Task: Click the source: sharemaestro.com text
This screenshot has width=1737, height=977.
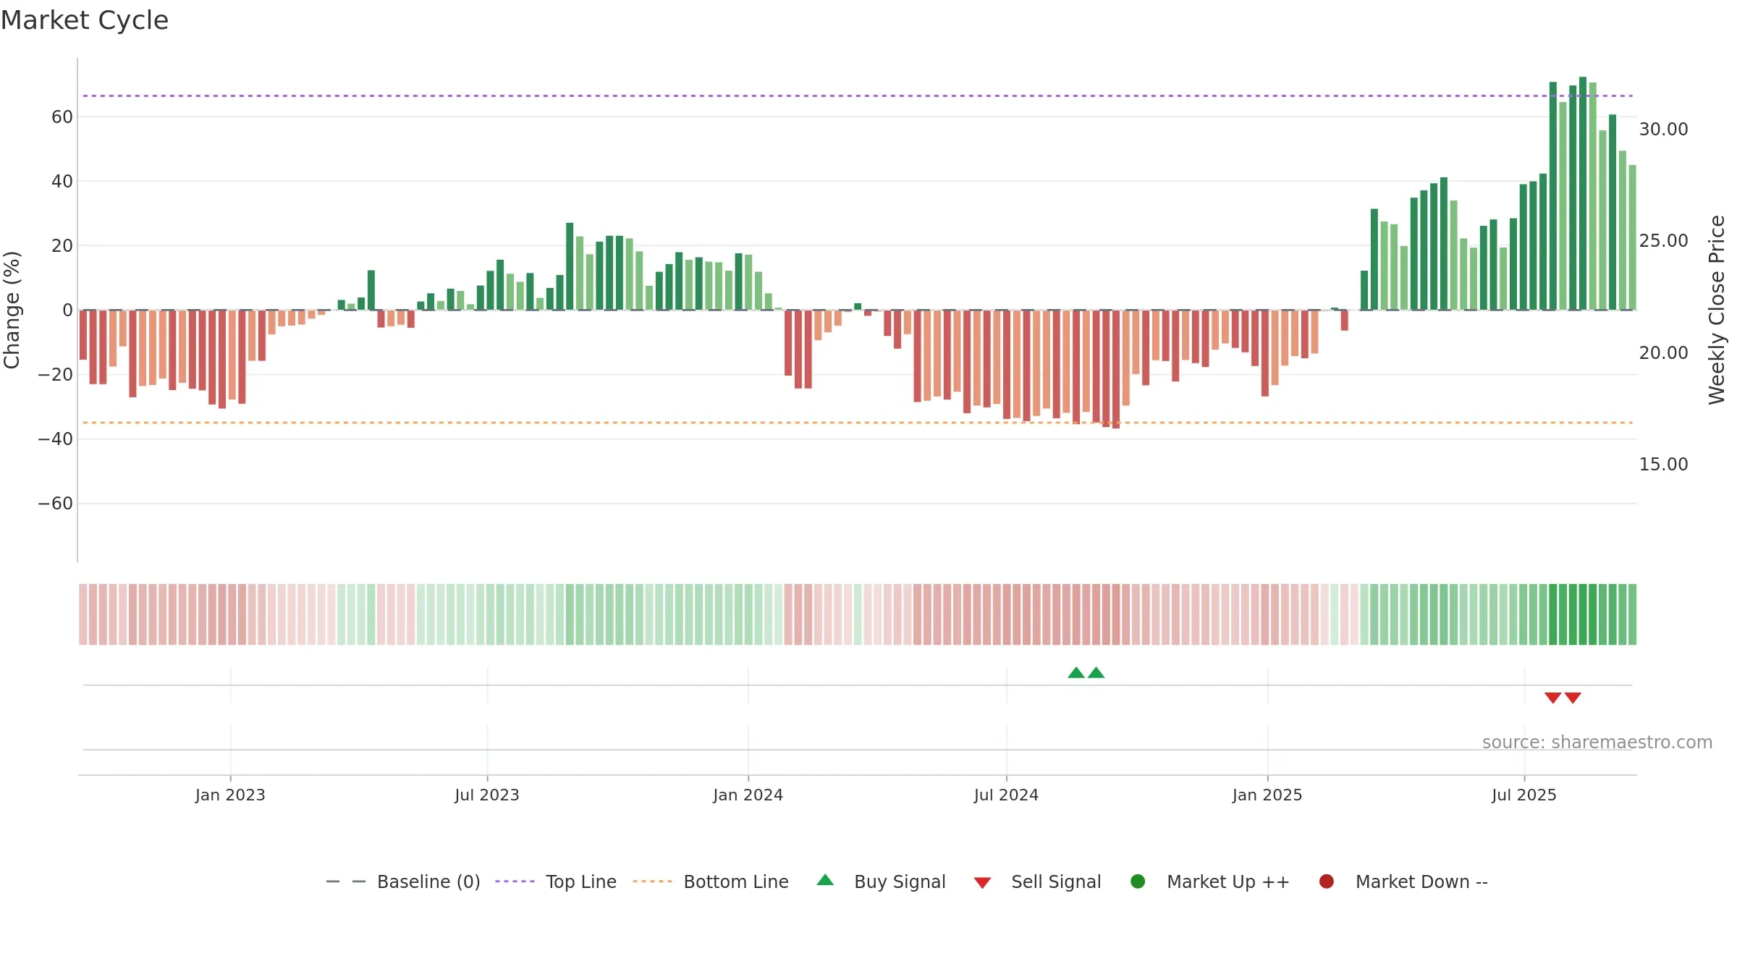Action: coord(1597,743)
